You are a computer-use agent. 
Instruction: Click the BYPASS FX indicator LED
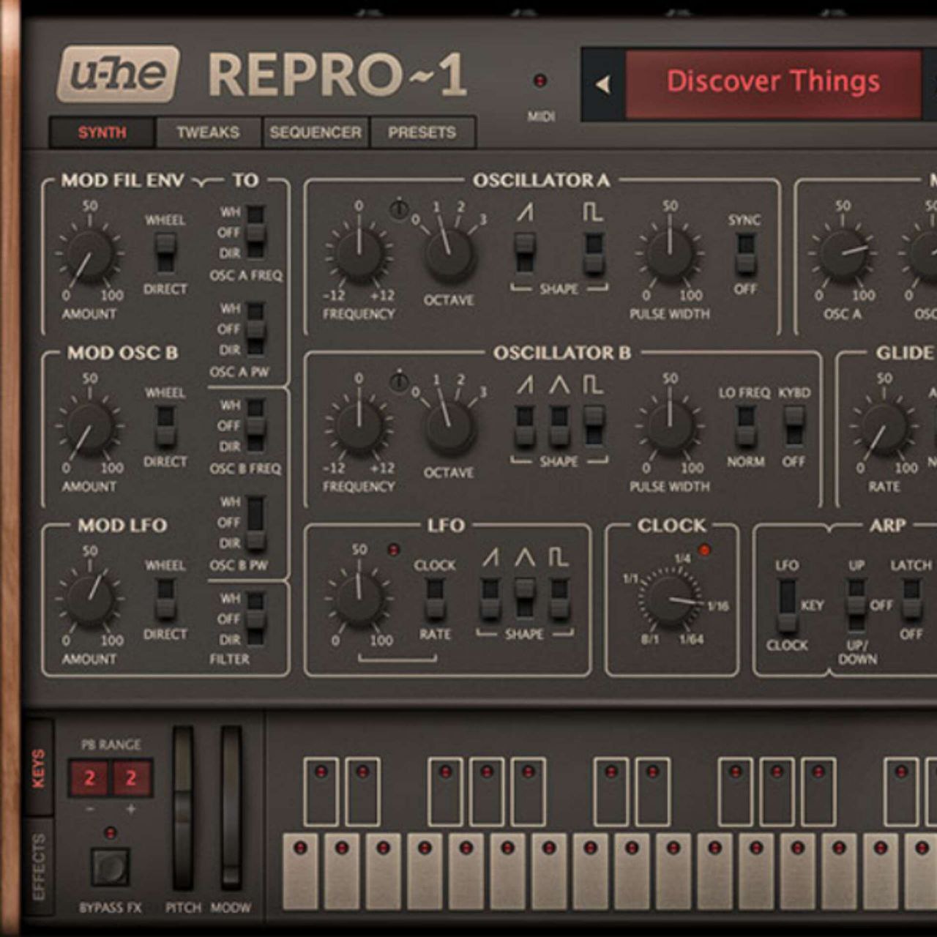(111, 832)
